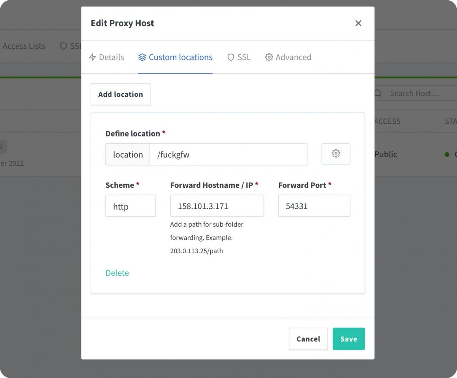Click the Details lightning bolt icon

92,57
